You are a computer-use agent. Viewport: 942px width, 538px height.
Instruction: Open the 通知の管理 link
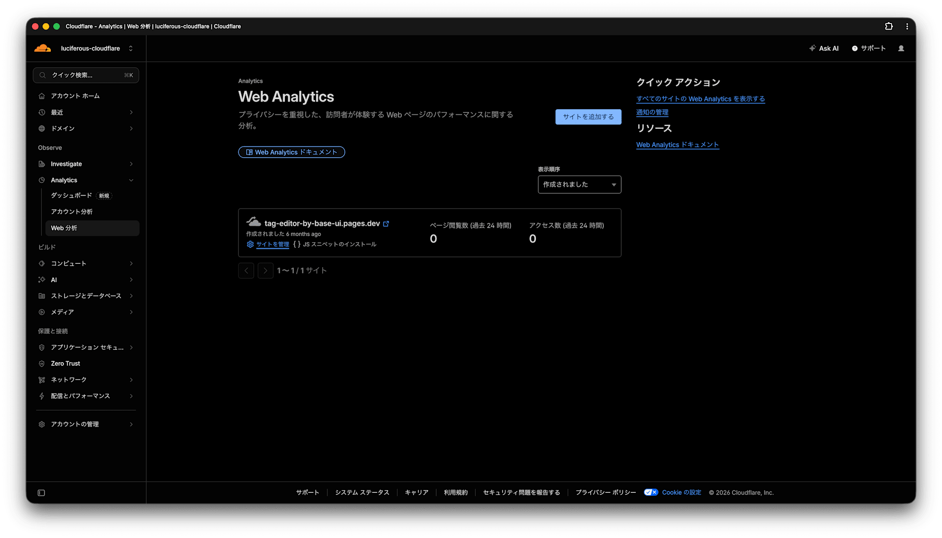[x=652, y=112]
